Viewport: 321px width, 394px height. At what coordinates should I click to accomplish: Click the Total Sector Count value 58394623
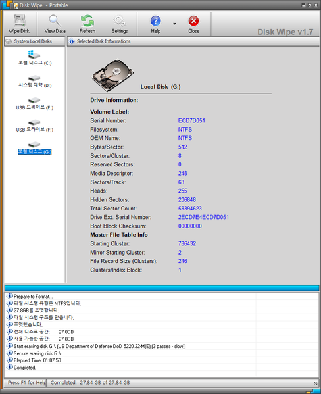click(x=190, y=209)
